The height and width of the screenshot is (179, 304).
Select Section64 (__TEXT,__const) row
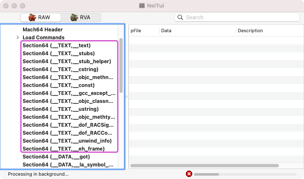pyautogui.click(x=59, y=85)
